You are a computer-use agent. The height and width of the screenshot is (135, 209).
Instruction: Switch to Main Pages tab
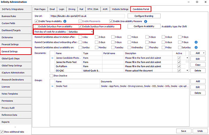(40, 9)
